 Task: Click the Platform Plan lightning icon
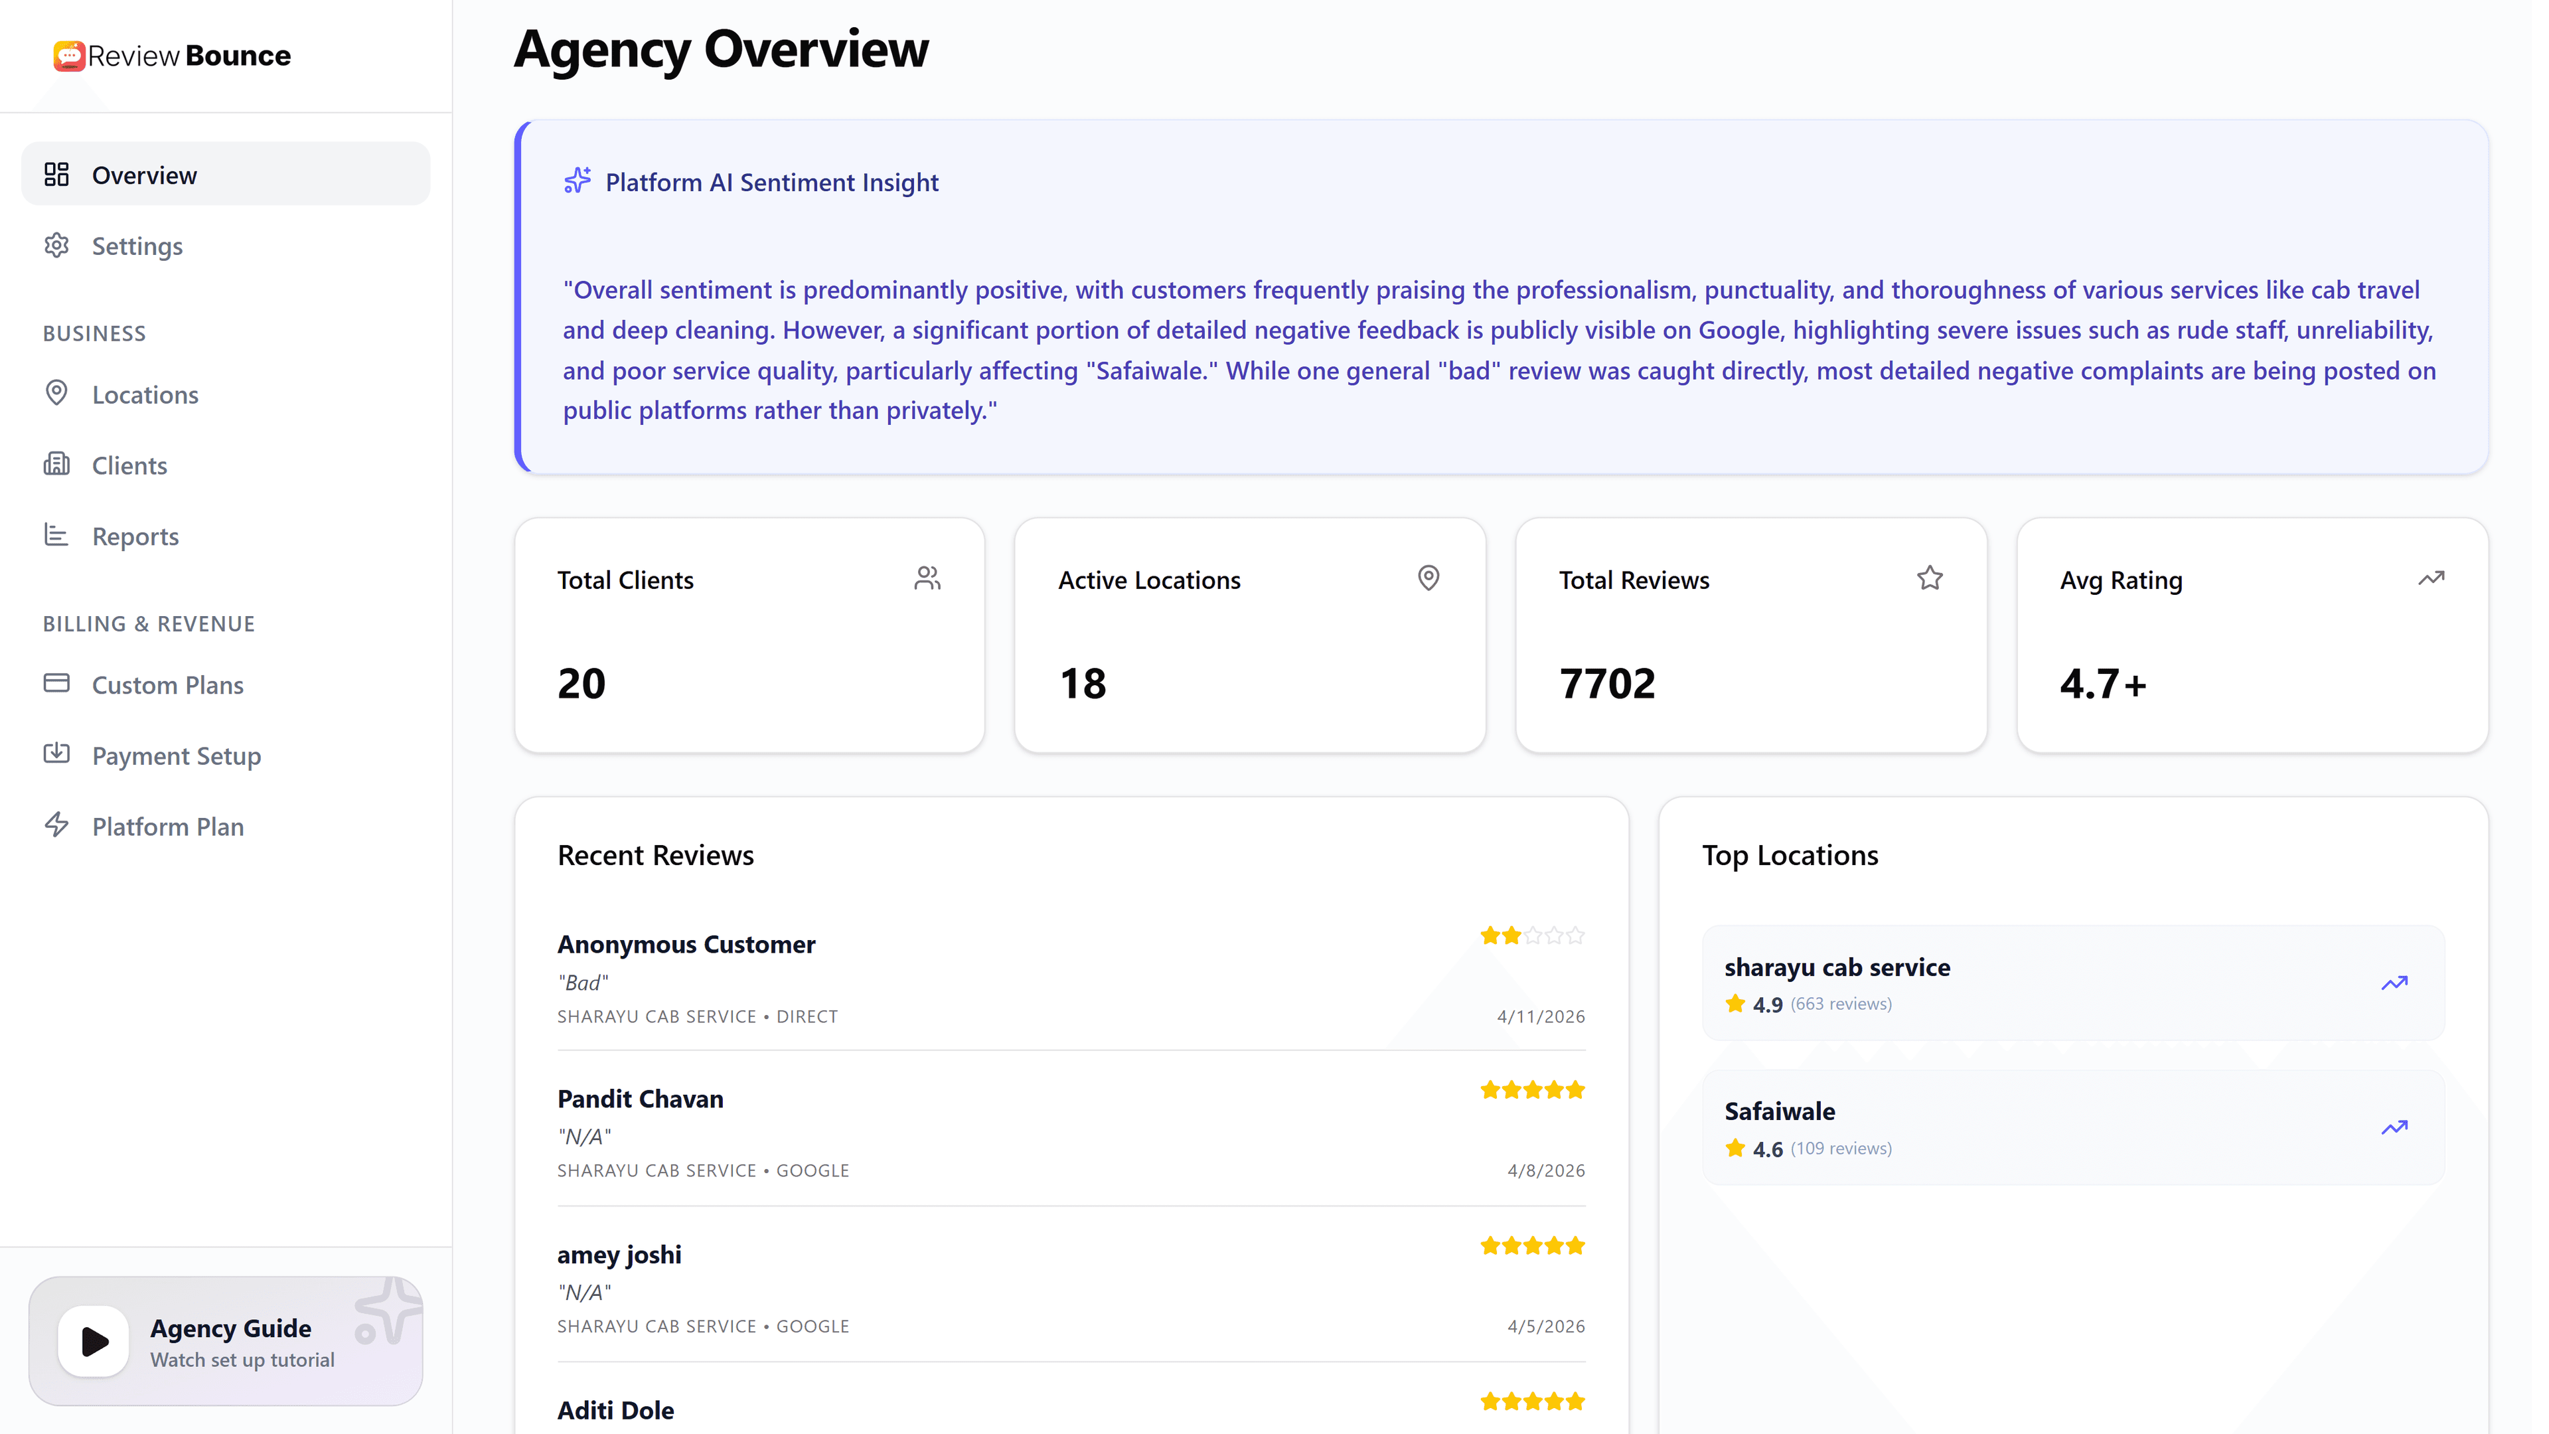pos(56,825)
